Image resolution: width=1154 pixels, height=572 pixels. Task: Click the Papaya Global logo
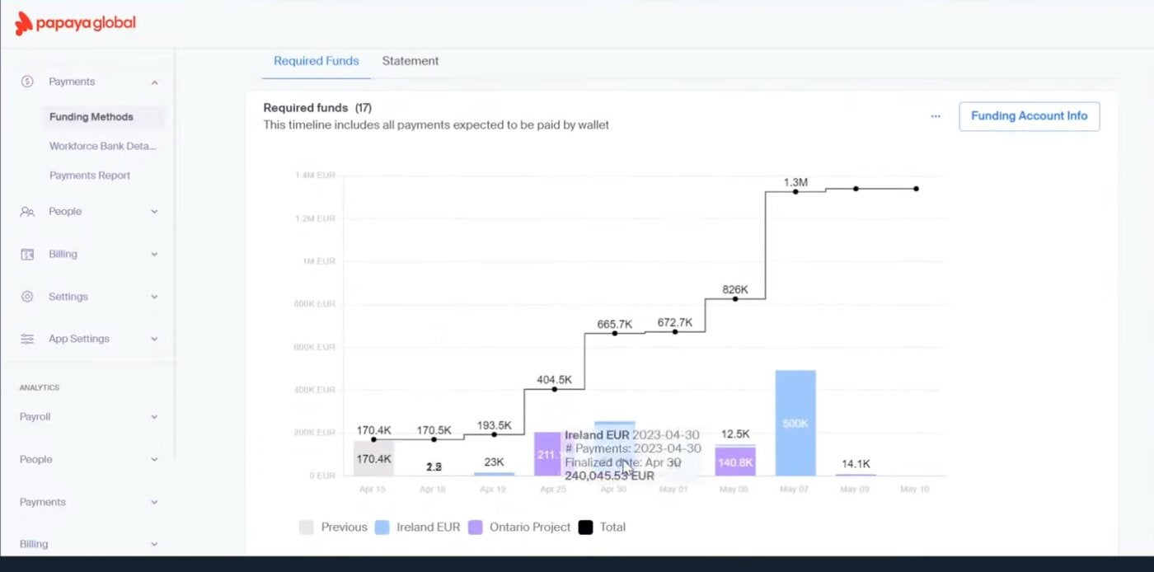coord(75,23)
